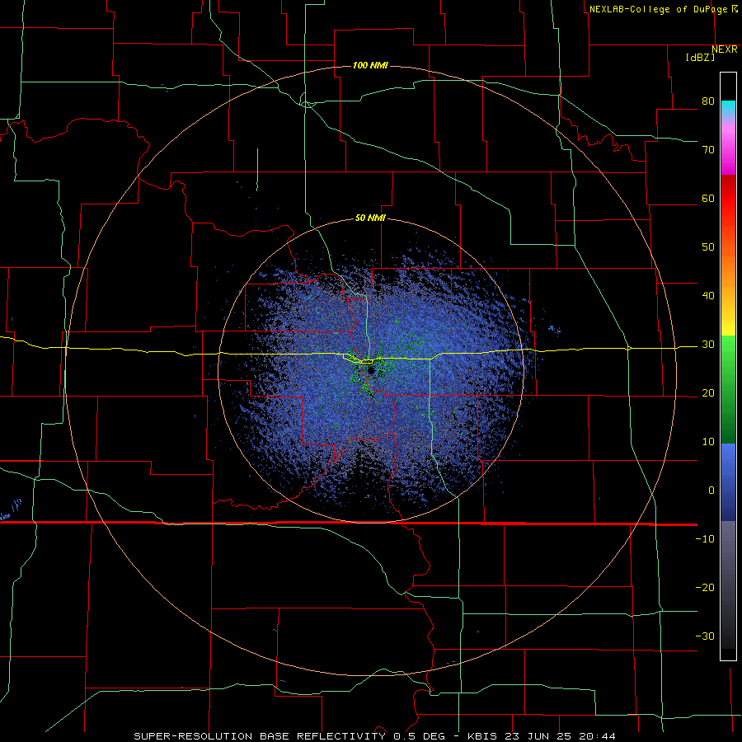Click the cyan segment of the color bar
Image resolution: width=742 pixels, height=742 pixels.
pos(728,108)
